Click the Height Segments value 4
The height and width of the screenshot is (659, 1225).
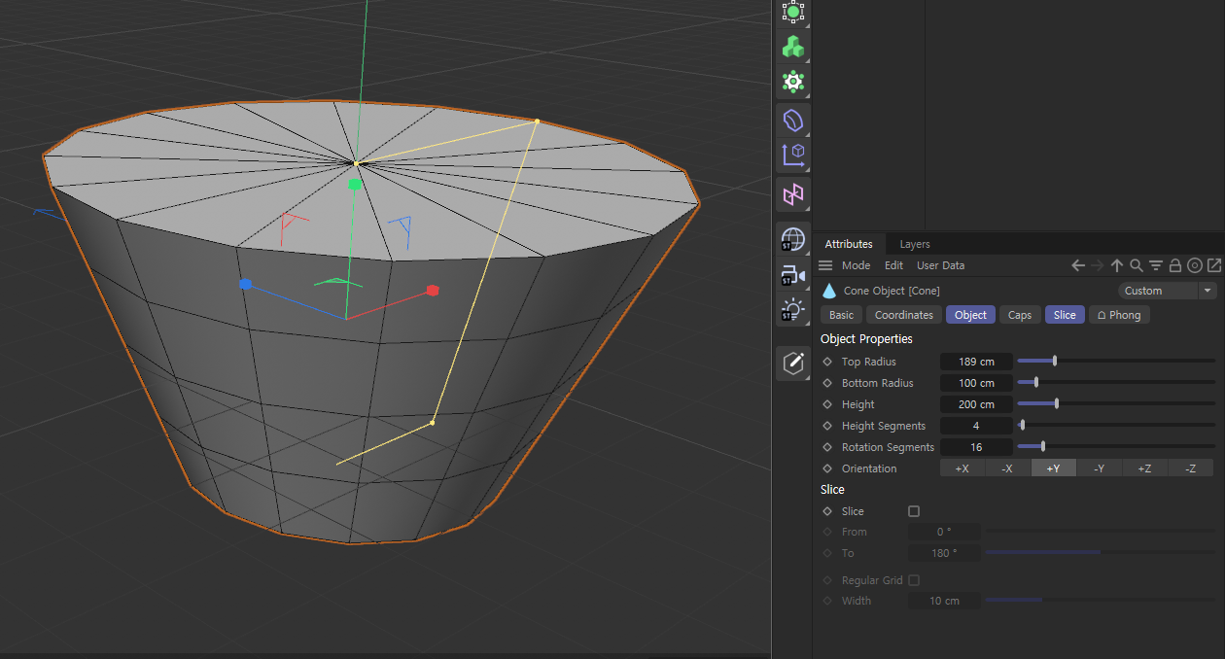976,426
